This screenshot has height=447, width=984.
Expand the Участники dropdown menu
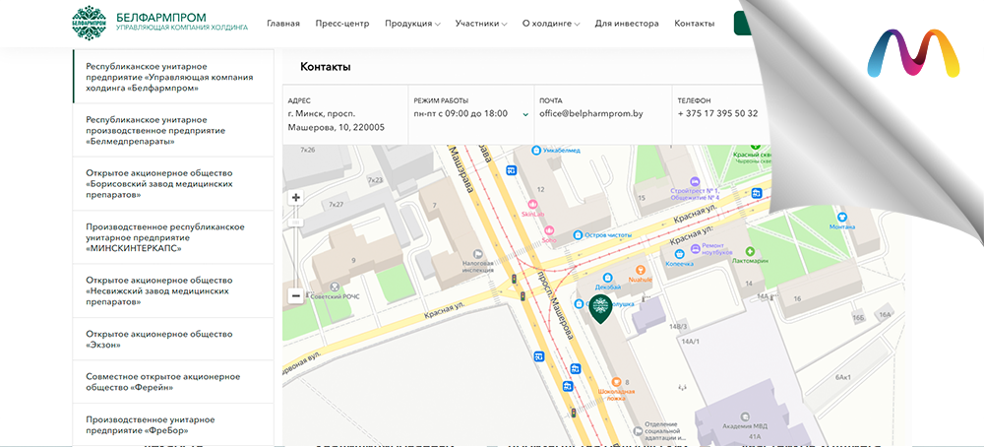pyautogui.click(x=481, y=23)
